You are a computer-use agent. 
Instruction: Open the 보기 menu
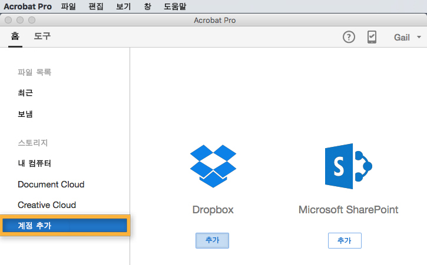[123, 6]
